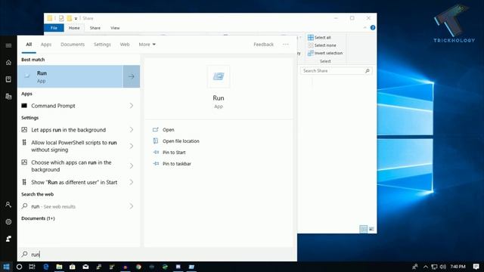The width and height of the screenshot is (484, 272).
Task: Click Pin to Start for Run
Action: click(174, 153)
